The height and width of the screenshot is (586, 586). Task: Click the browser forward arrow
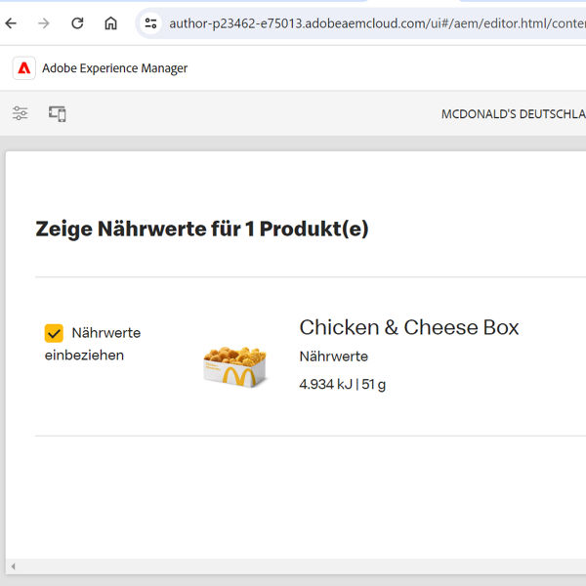44,22
